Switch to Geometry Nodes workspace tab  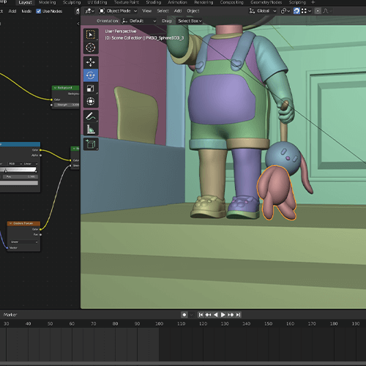pyautogui.click(x=266, y=2)
